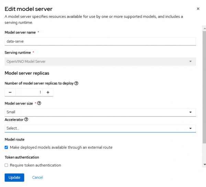The height and width of the screenshot is (187, 206).
Task: Click the Update button
Action: pos(14,177)
